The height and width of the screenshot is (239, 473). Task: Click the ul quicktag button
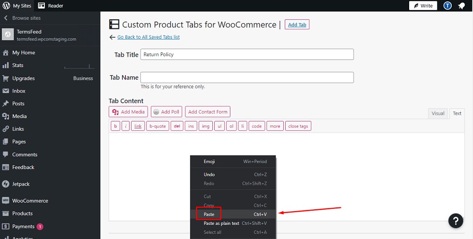[219, 126]
